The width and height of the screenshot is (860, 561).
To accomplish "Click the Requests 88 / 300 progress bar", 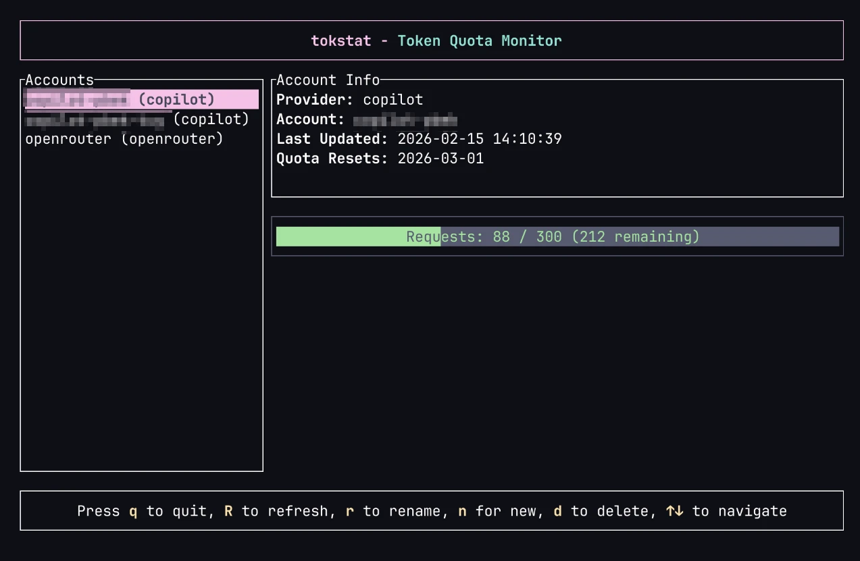I will (557, 236).
